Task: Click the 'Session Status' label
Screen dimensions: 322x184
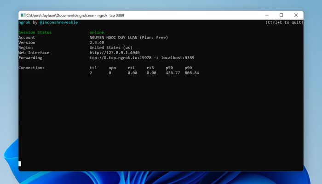Action: click(x=35, y=33)
